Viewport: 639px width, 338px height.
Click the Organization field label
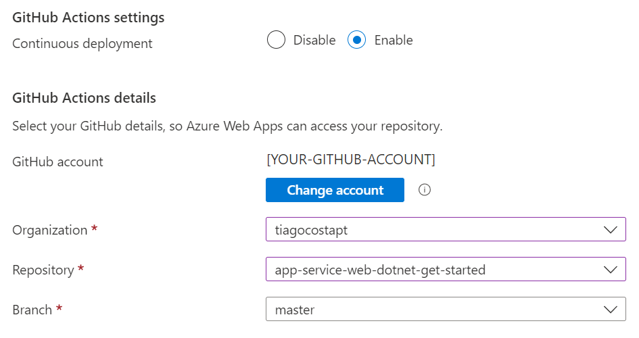click(x=50, y=230)
